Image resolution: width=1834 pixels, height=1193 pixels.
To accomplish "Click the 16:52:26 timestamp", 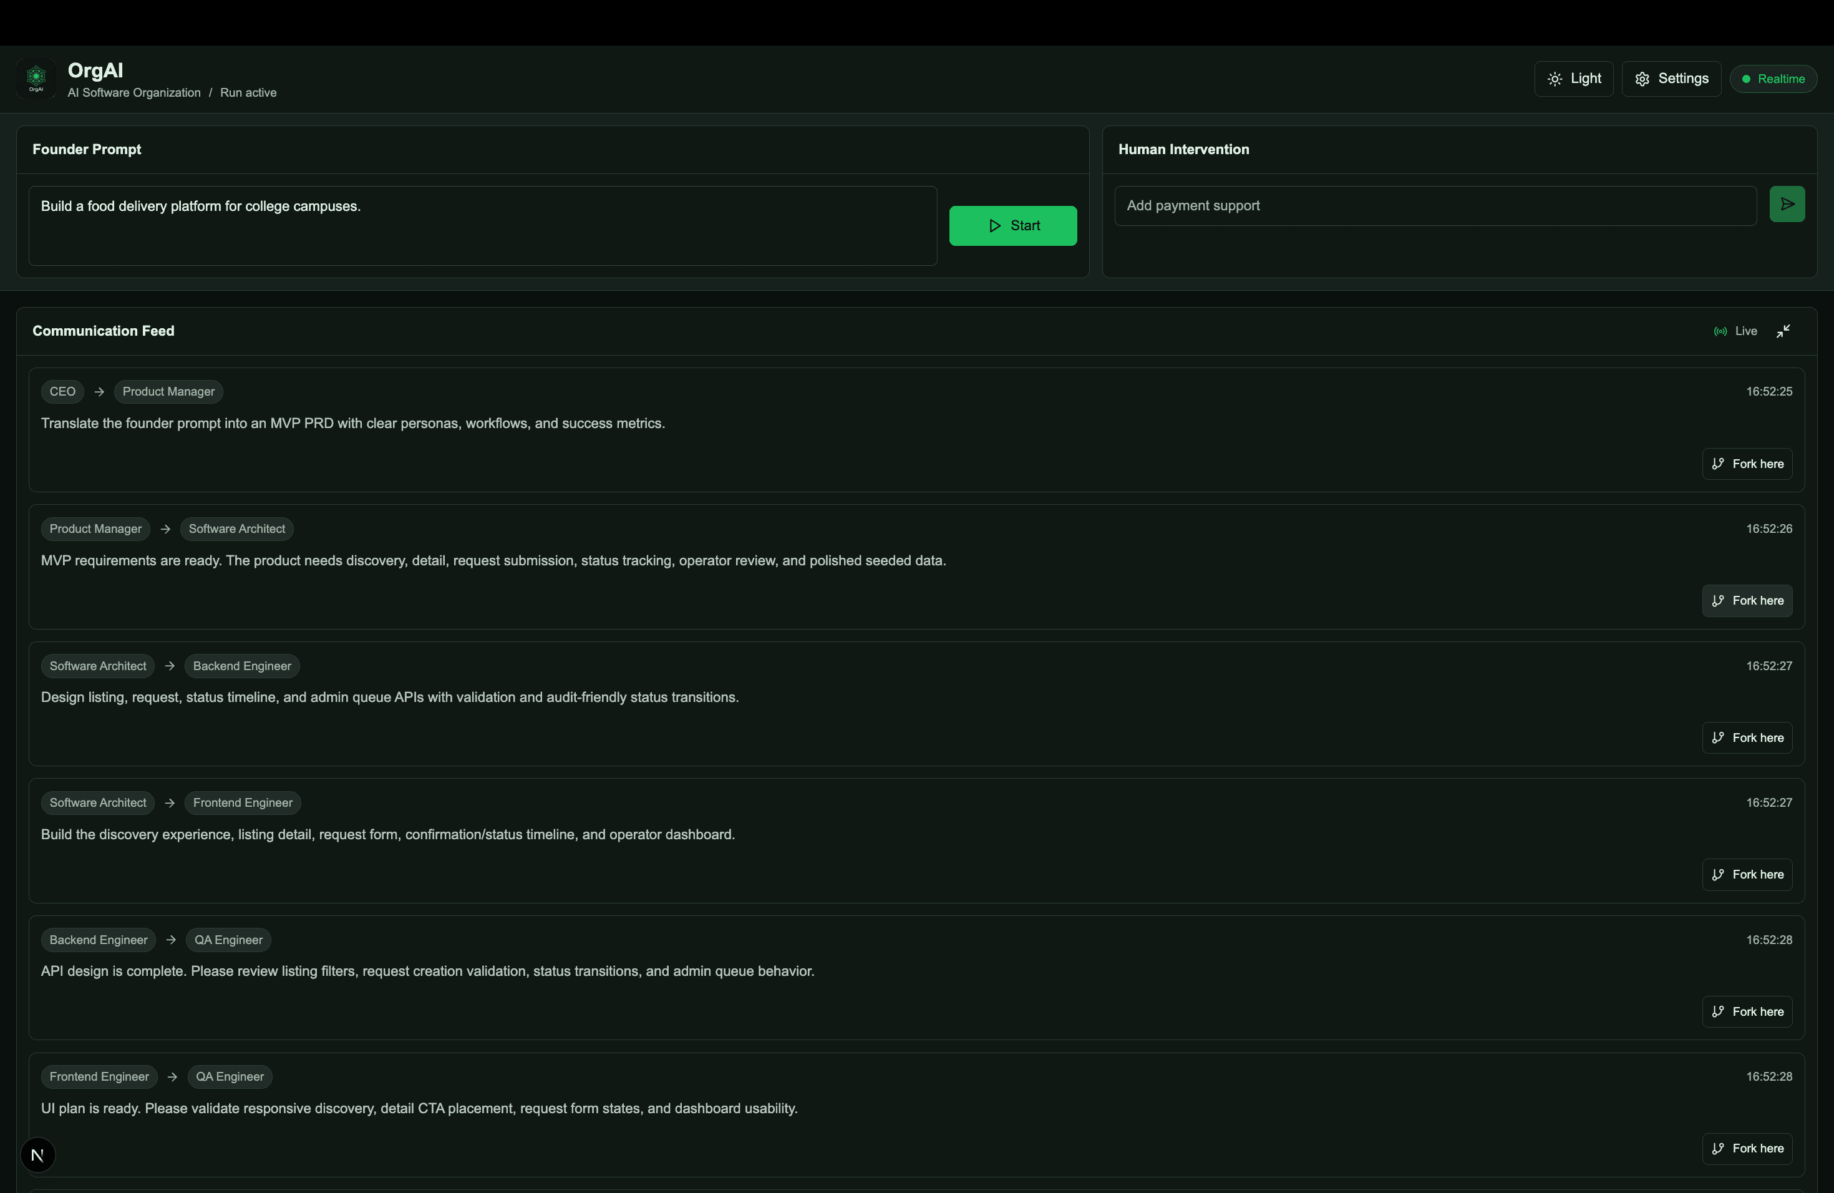I will pyautogui.click(x=1768, y=528).
